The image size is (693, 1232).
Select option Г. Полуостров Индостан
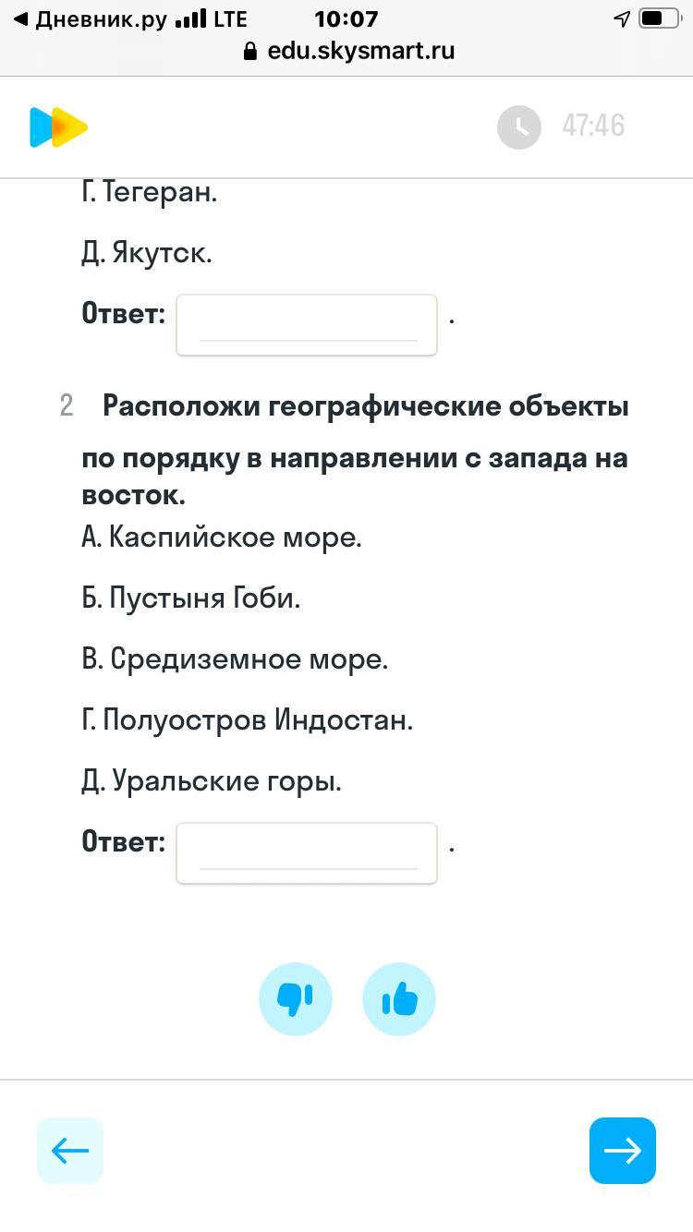point(248,720)
